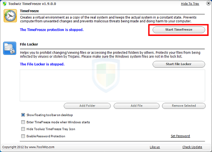Image resolution: width=212 pixels, height=152 pixels.
Task: Click the Hide To Tray link
Action: point(190,4)
